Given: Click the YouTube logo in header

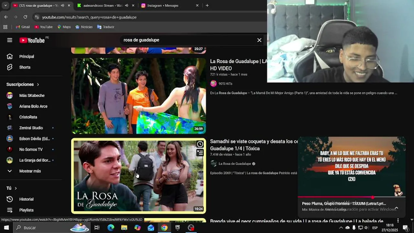Looking at the screenshot, I should click(32, 40).
